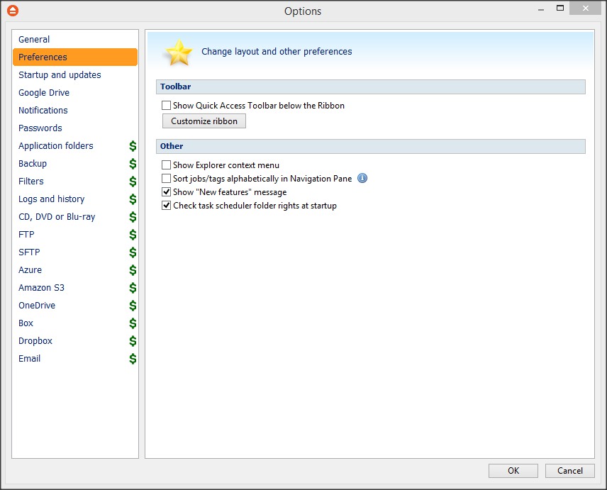Viewport: 607px width, 490px height.
Task: Click the Customize ribbon button
Action: click(204, 121)
